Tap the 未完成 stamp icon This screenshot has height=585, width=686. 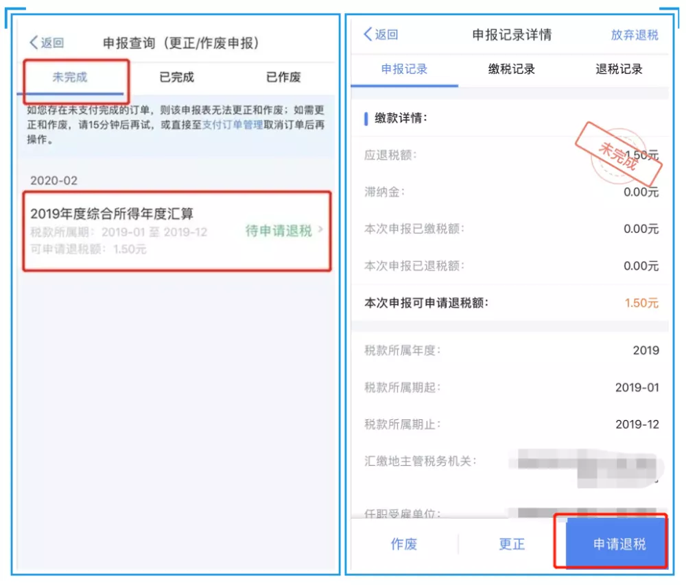(618, 154)
